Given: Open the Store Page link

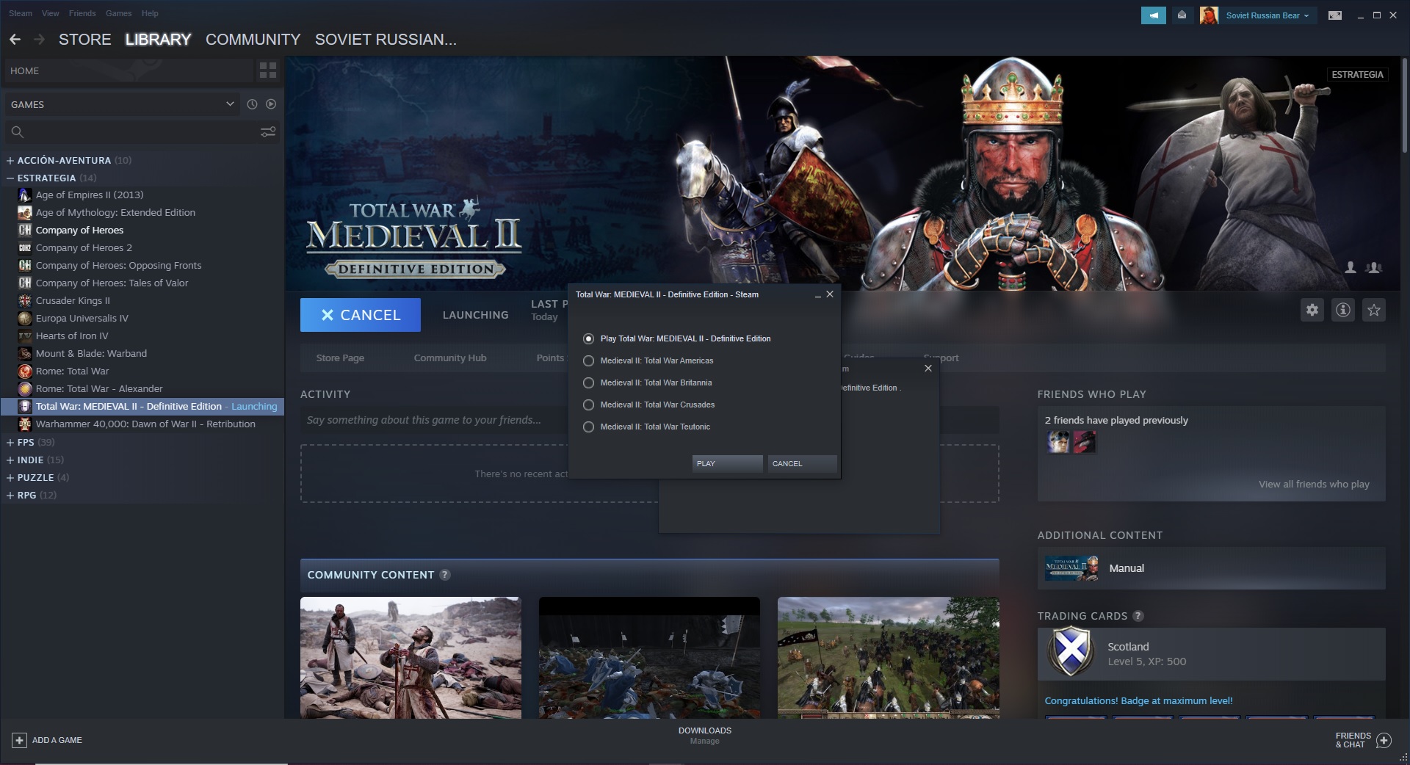Looking at the screenshot, I should click(x=340, y=358).
